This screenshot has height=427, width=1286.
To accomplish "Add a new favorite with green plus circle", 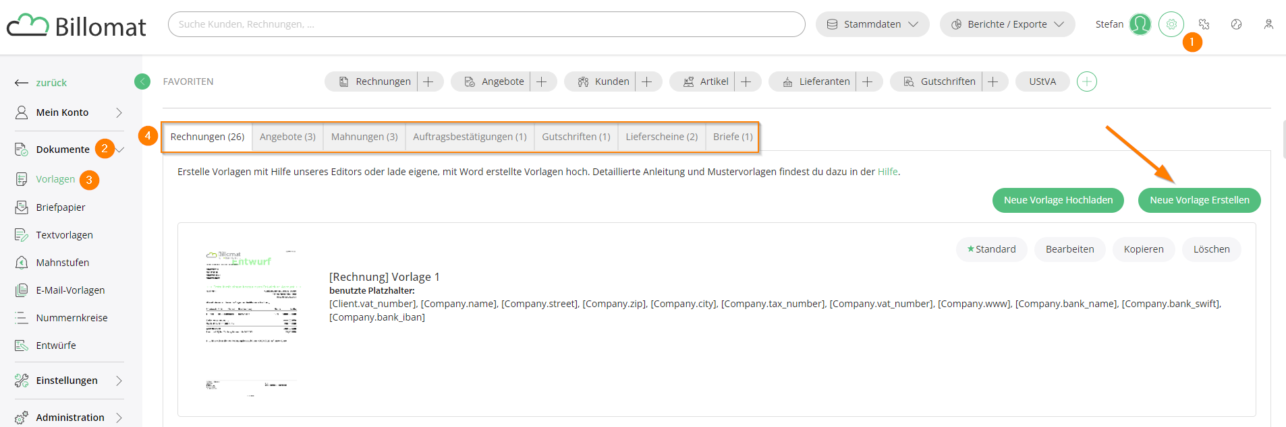I will 1087,81.
